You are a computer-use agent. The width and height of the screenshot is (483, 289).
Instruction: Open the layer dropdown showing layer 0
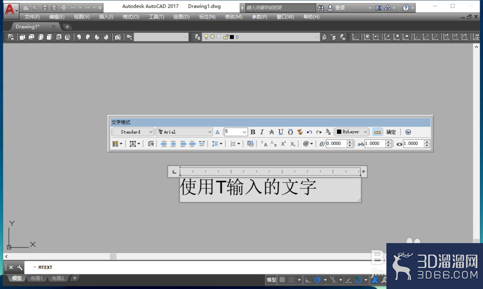[261, 37]
